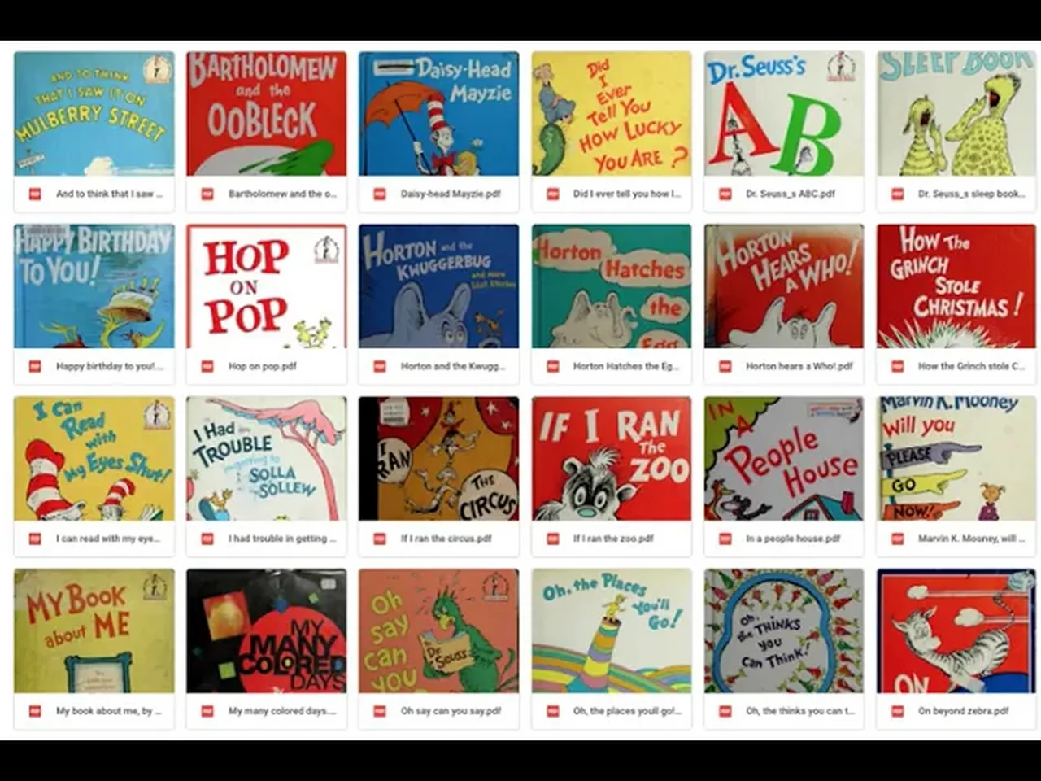
Task: Click PDF icon next to On beyond zebra.pdf
Action: (x=898, y=711)
